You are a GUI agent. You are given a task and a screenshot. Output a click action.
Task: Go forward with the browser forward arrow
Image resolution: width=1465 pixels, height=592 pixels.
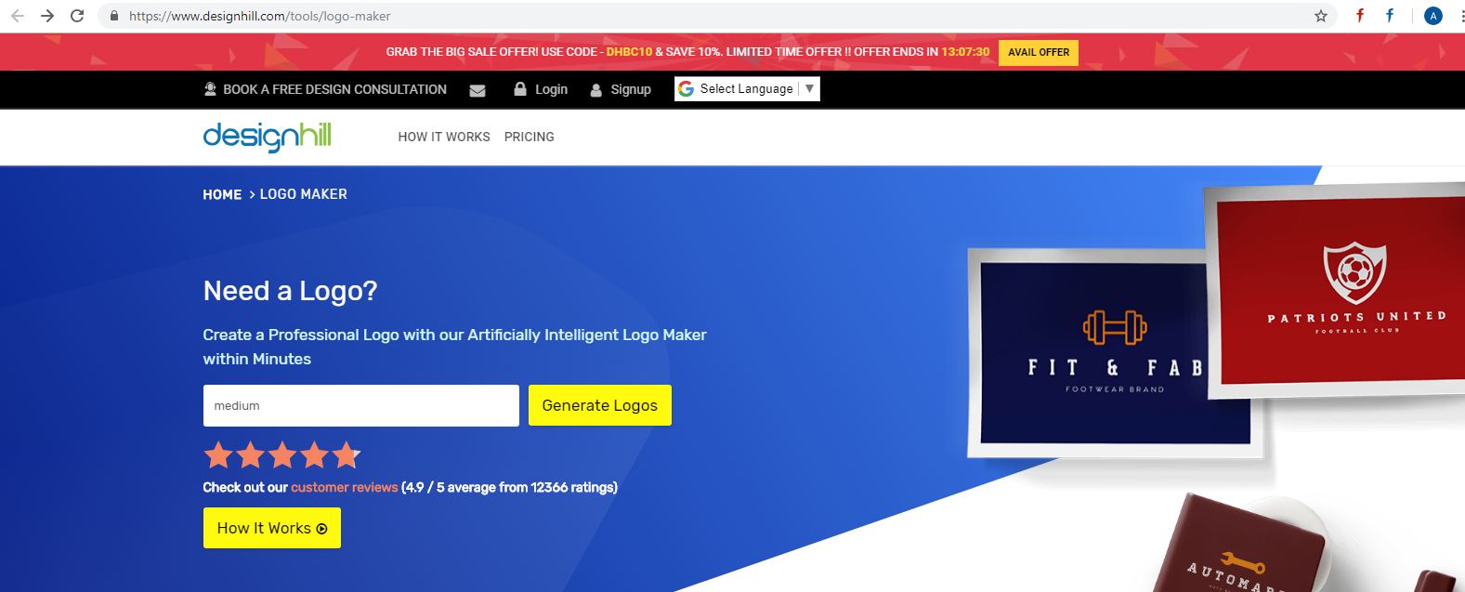click(x=47, y=16)
